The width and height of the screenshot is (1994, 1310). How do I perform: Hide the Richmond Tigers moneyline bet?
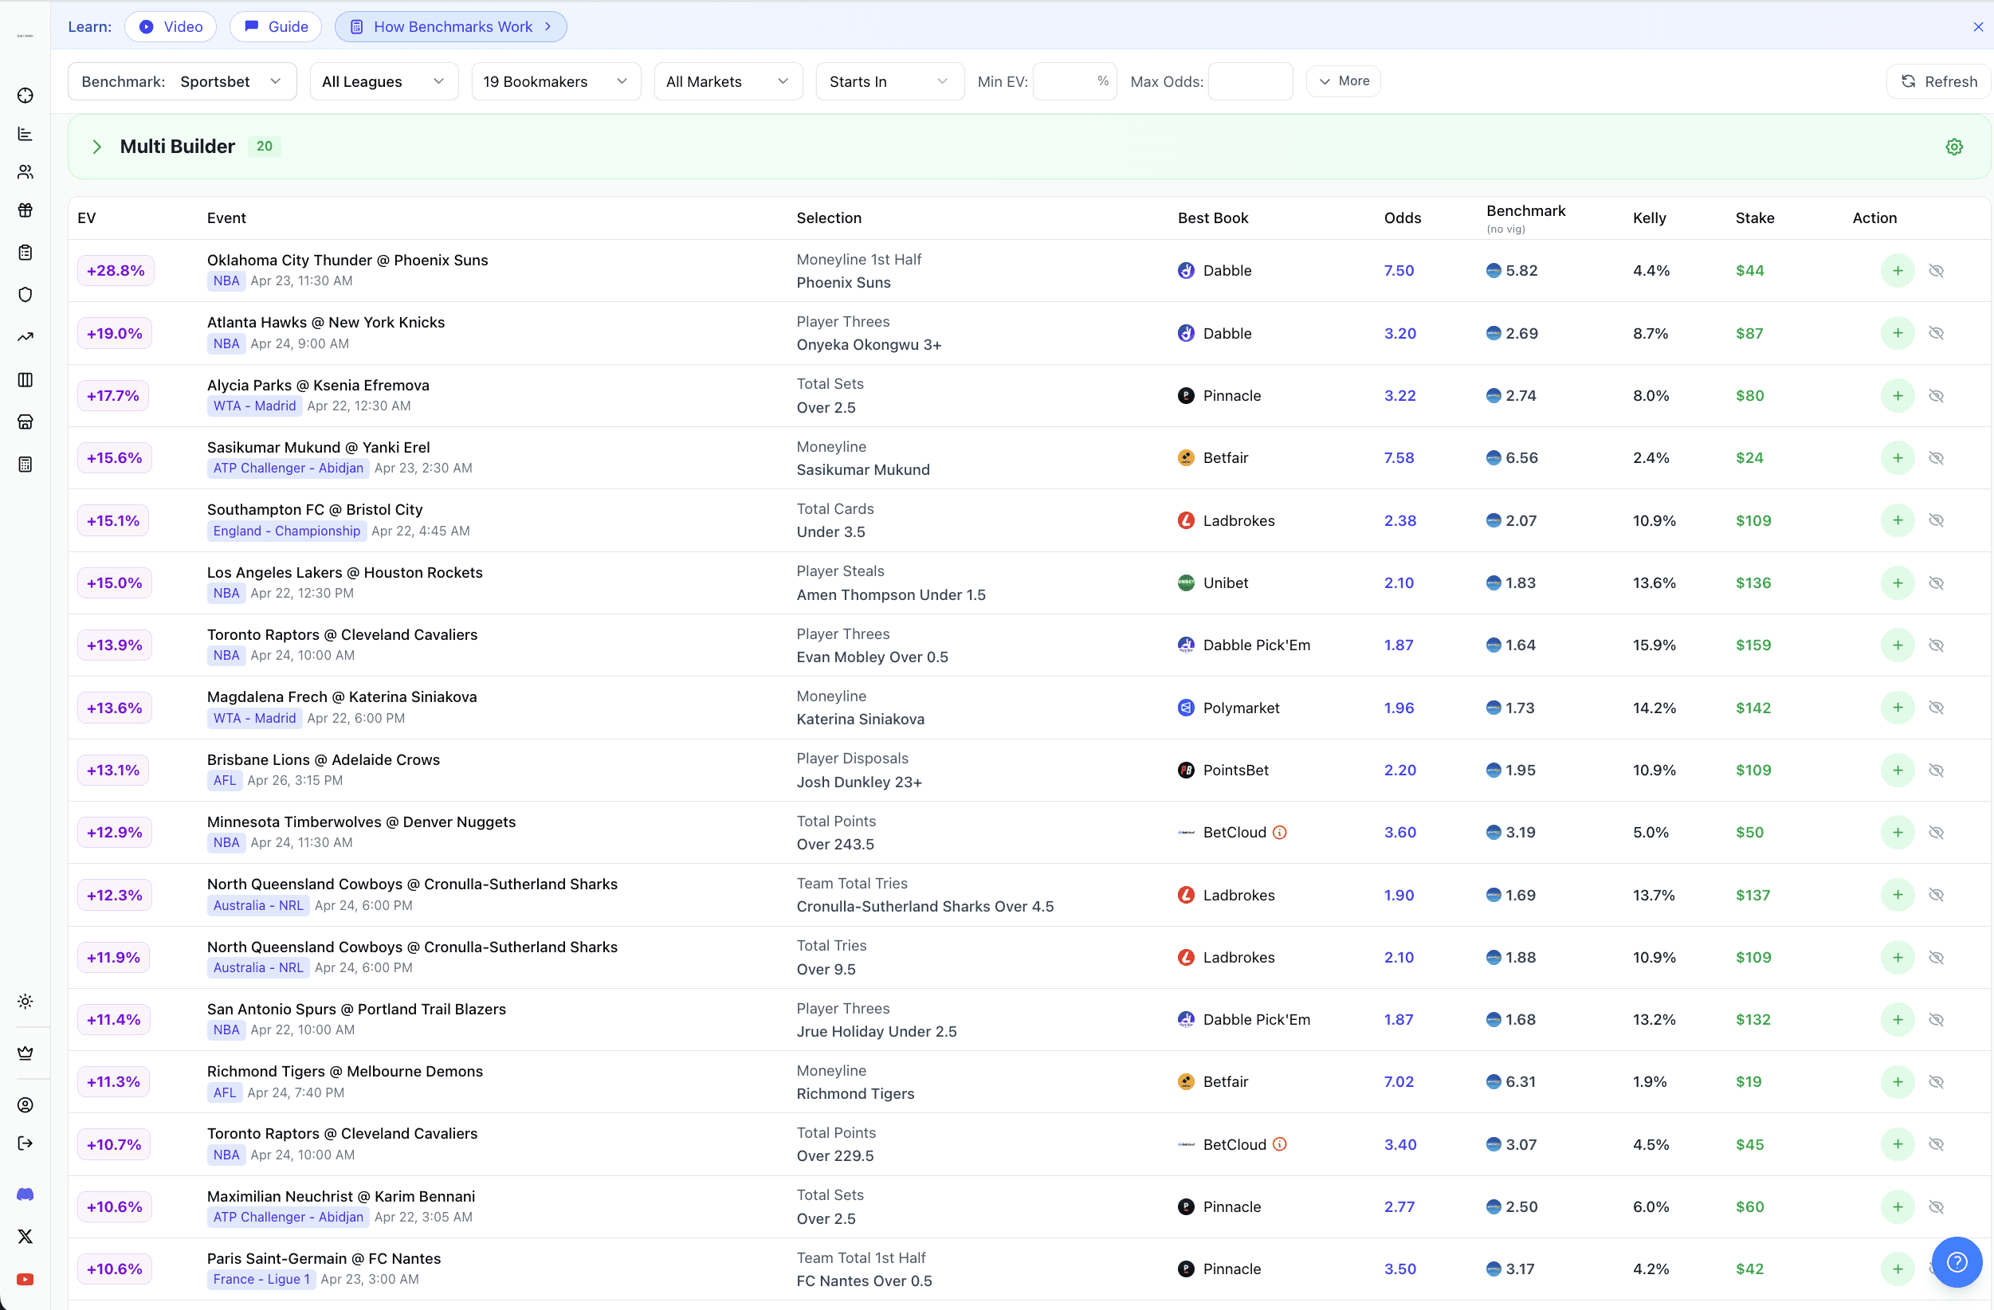[x=1935, y=1081]
